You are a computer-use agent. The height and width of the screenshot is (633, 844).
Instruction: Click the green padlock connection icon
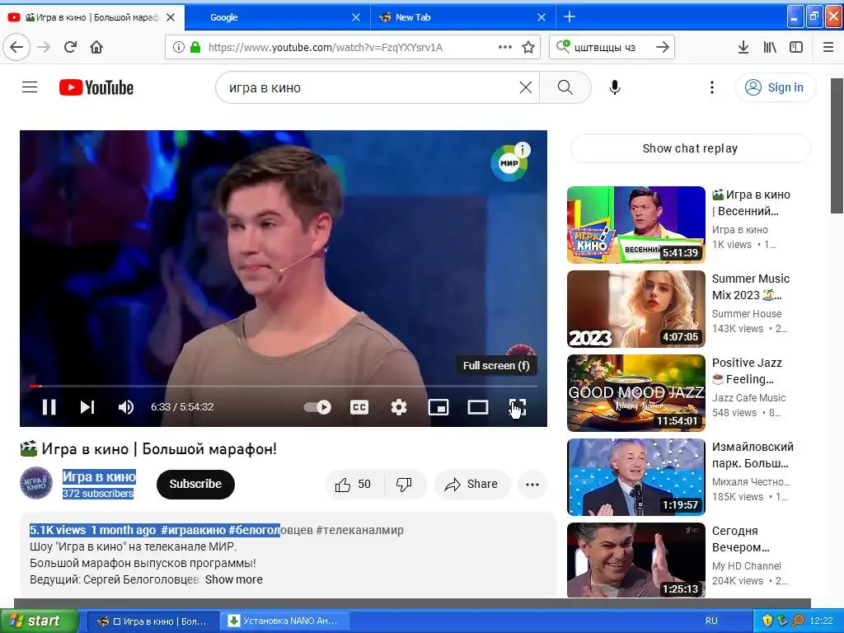[x=195, y=47]
